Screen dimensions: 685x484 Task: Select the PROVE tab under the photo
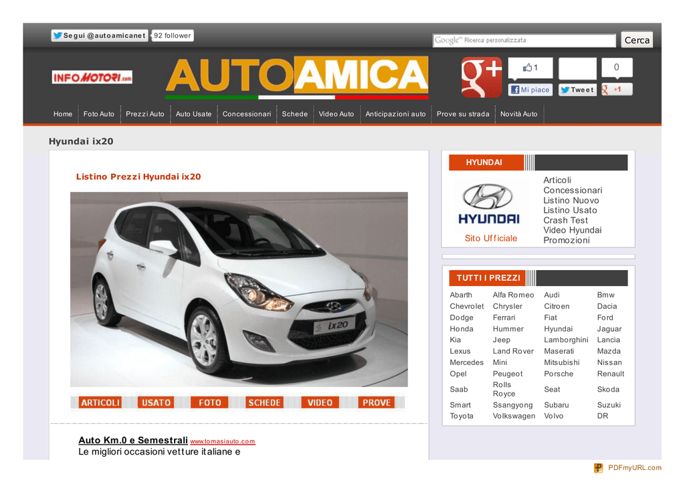click(376, 402)
